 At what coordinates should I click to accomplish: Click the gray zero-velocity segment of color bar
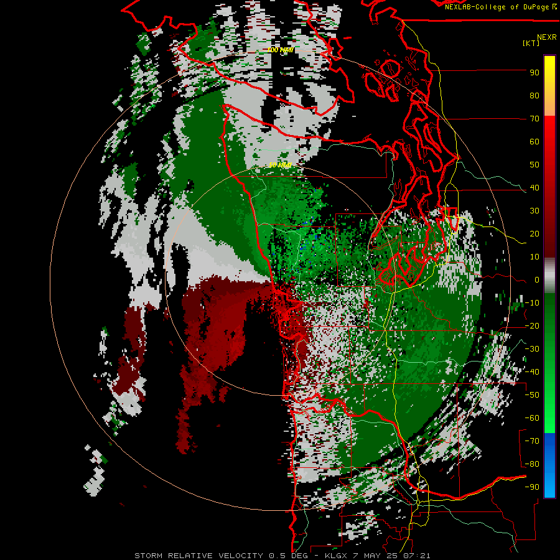549,276
